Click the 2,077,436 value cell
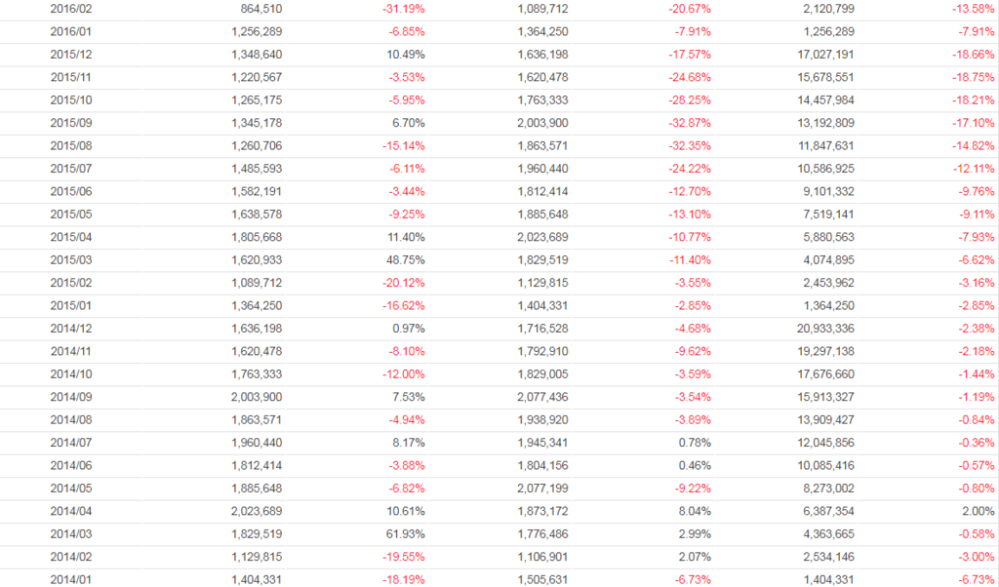Image resolution: width=999 pixels, height=587 pixels. 542,396
